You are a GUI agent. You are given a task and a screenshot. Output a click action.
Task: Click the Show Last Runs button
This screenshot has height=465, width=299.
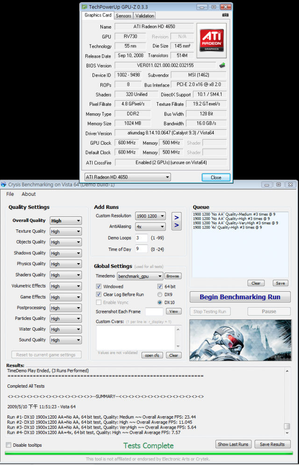[x=233, y=444]
